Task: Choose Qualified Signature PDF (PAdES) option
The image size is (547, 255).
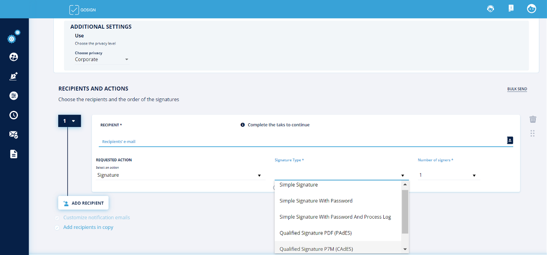Action: pyautogui.click(x=315, y=233)
